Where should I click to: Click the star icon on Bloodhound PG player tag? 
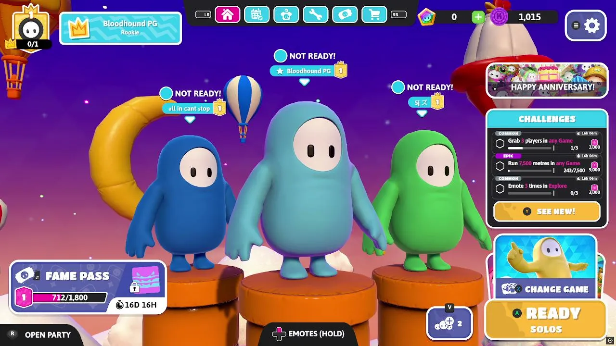[x=280, y=71]
